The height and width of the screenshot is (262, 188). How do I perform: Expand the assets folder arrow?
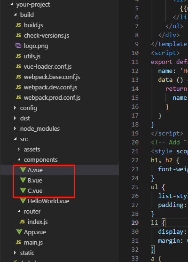pos(19,150)
